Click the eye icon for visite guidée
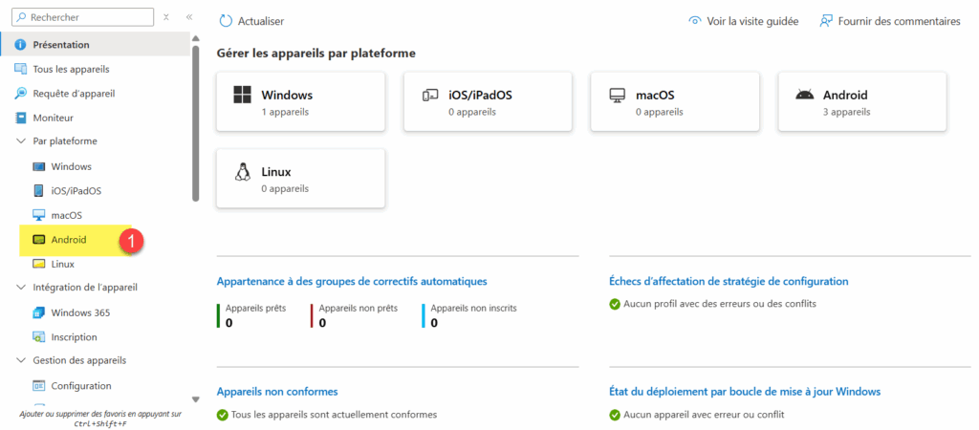979x430 pixels. pos(694,21)
